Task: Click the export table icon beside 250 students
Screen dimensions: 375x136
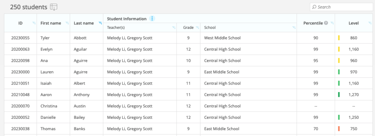Action: coord(53,7)
